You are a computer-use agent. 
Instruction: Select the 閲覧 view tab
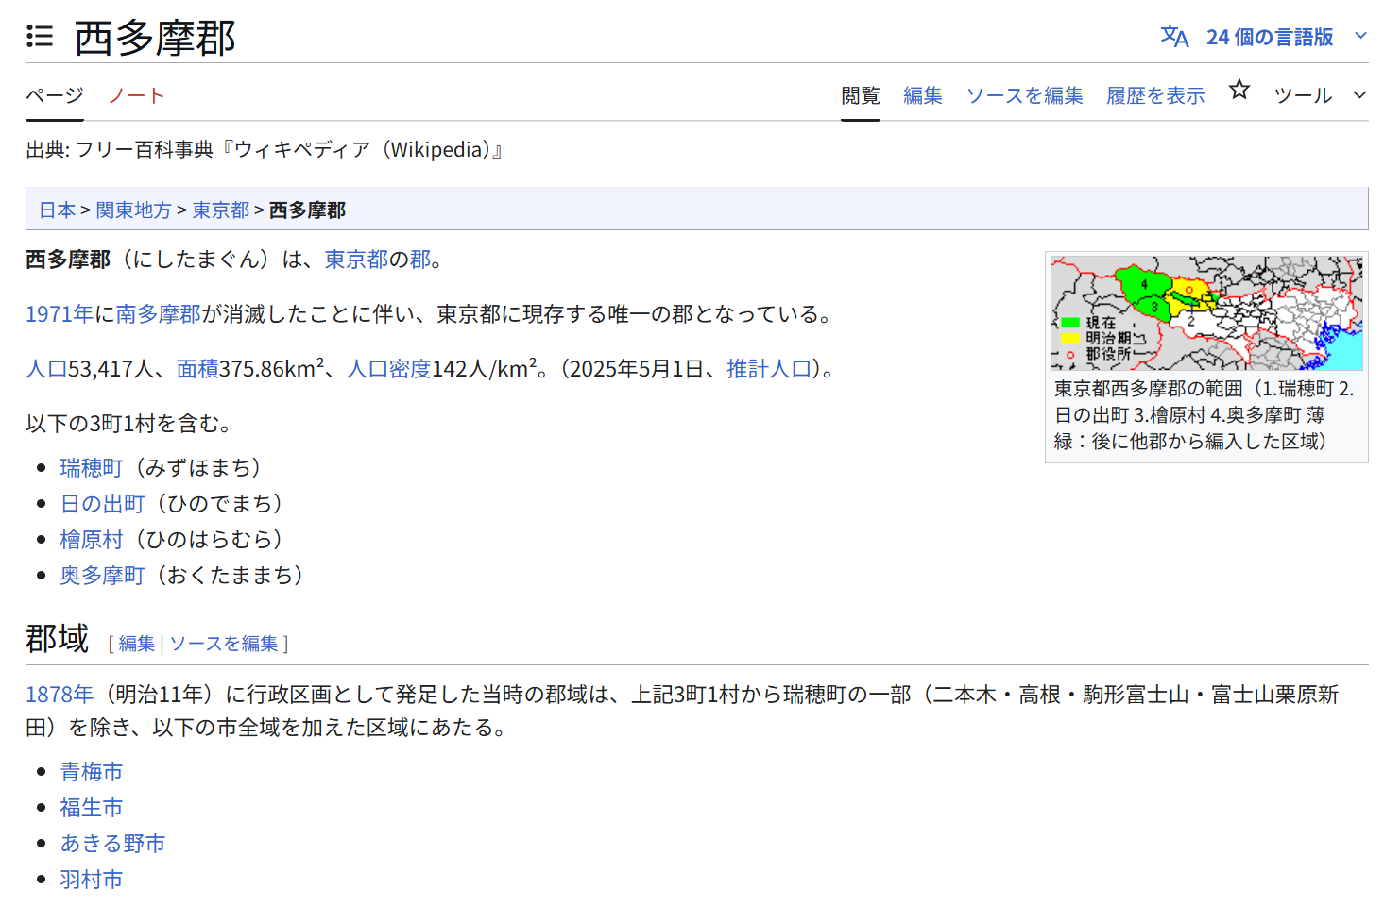(x=861, y=95)
